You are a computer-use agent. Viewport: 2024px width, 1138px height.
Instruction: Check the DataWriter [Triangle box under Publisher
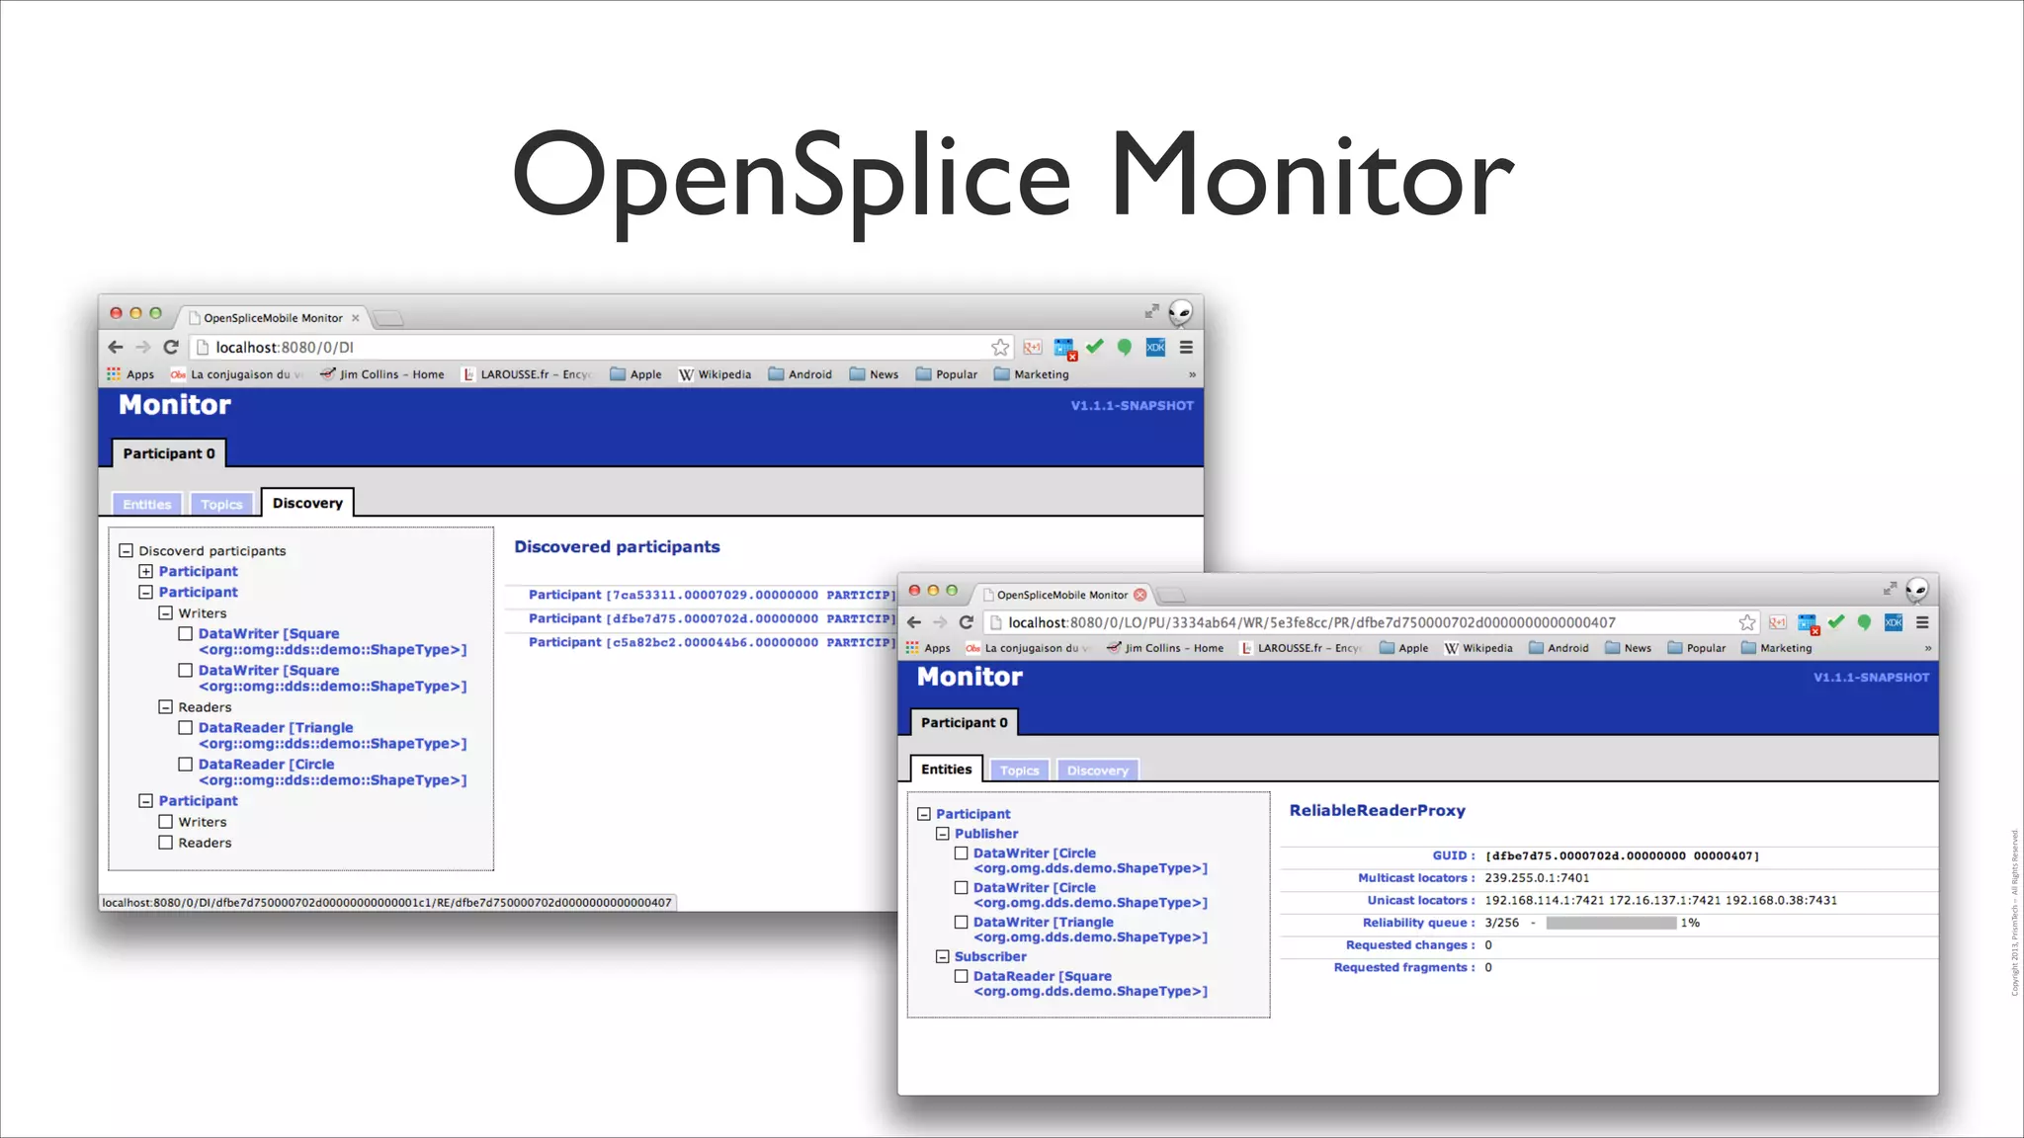(x=961, y=922)
